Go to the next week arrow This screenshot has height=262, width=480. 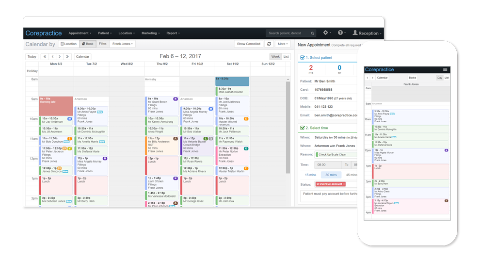tap(60, 57)
